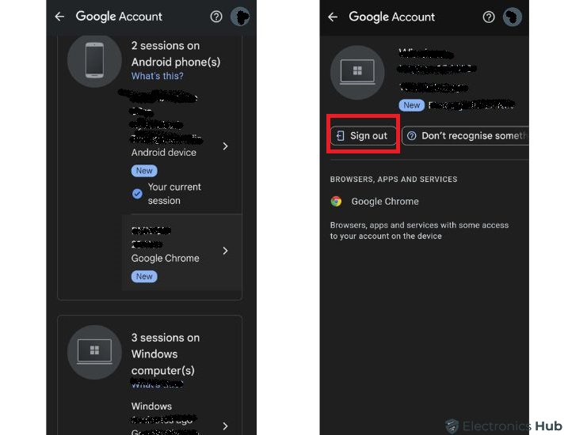Screen dimensions: 568x435
Task: Open help icon in left screen header
Action: pyautogui.click(x=216, y=17)
